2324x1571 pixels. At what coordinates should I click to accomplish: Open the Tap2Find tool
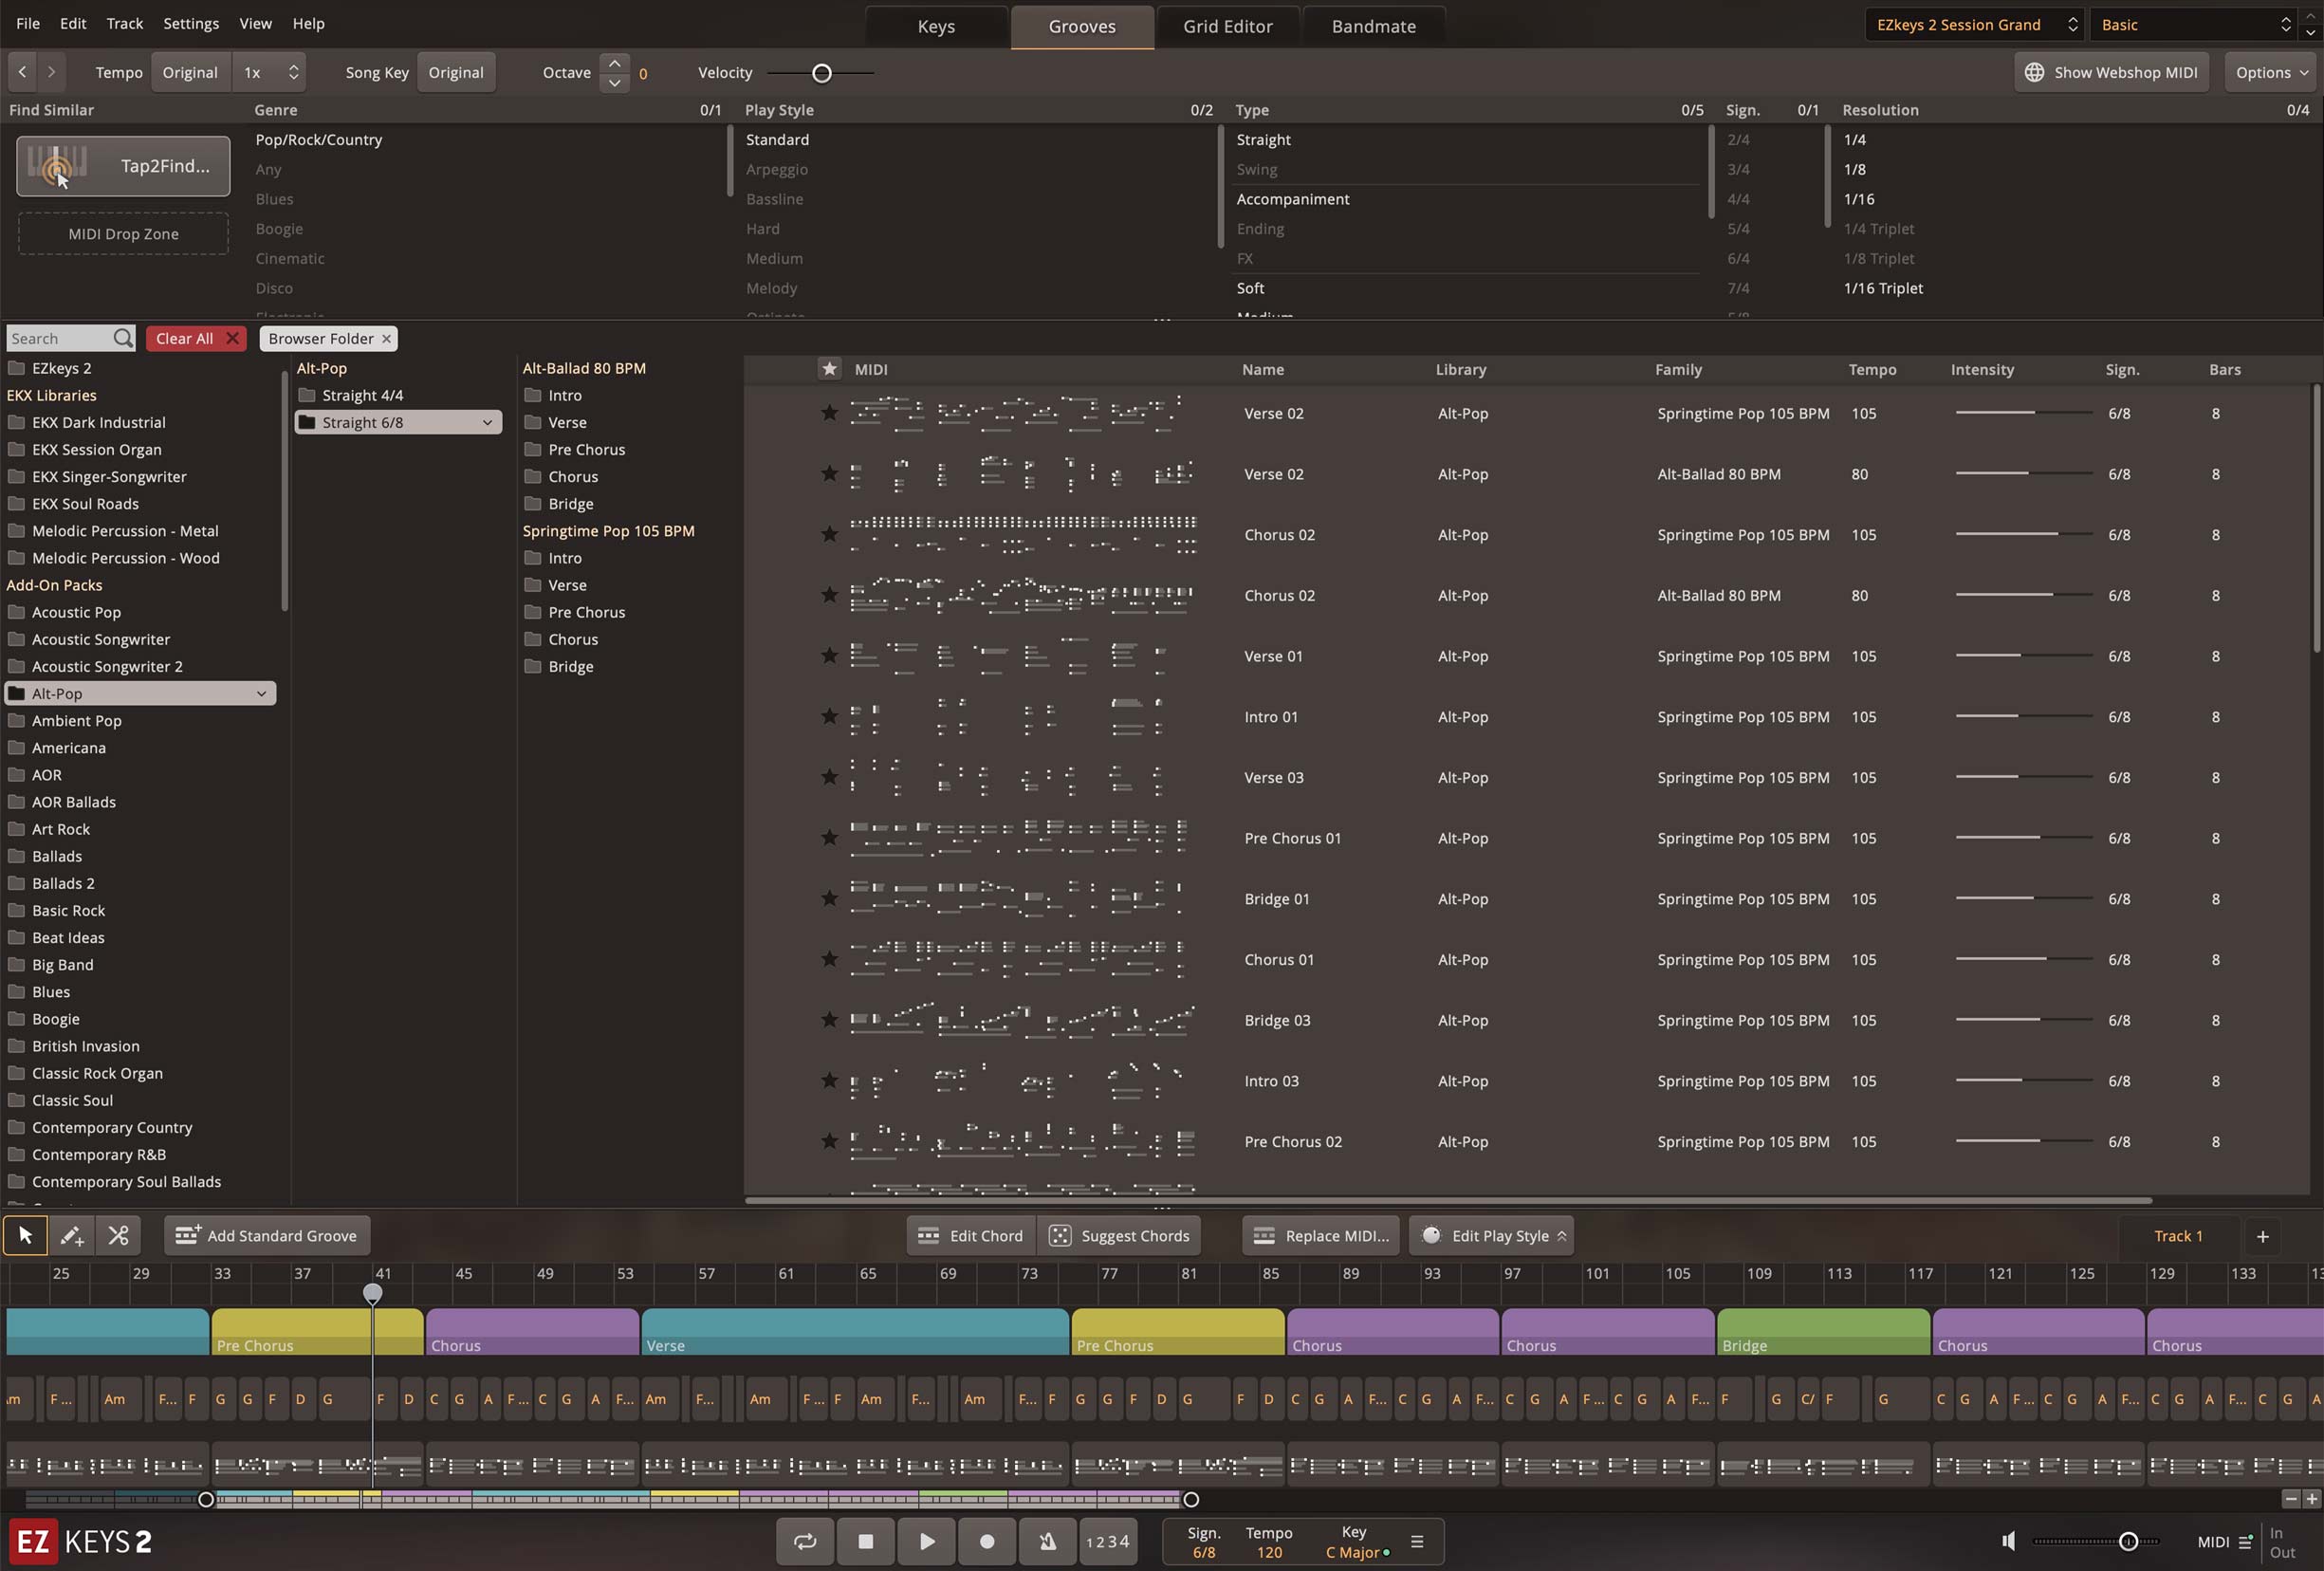pyautogui.click(x=123, y=166)
